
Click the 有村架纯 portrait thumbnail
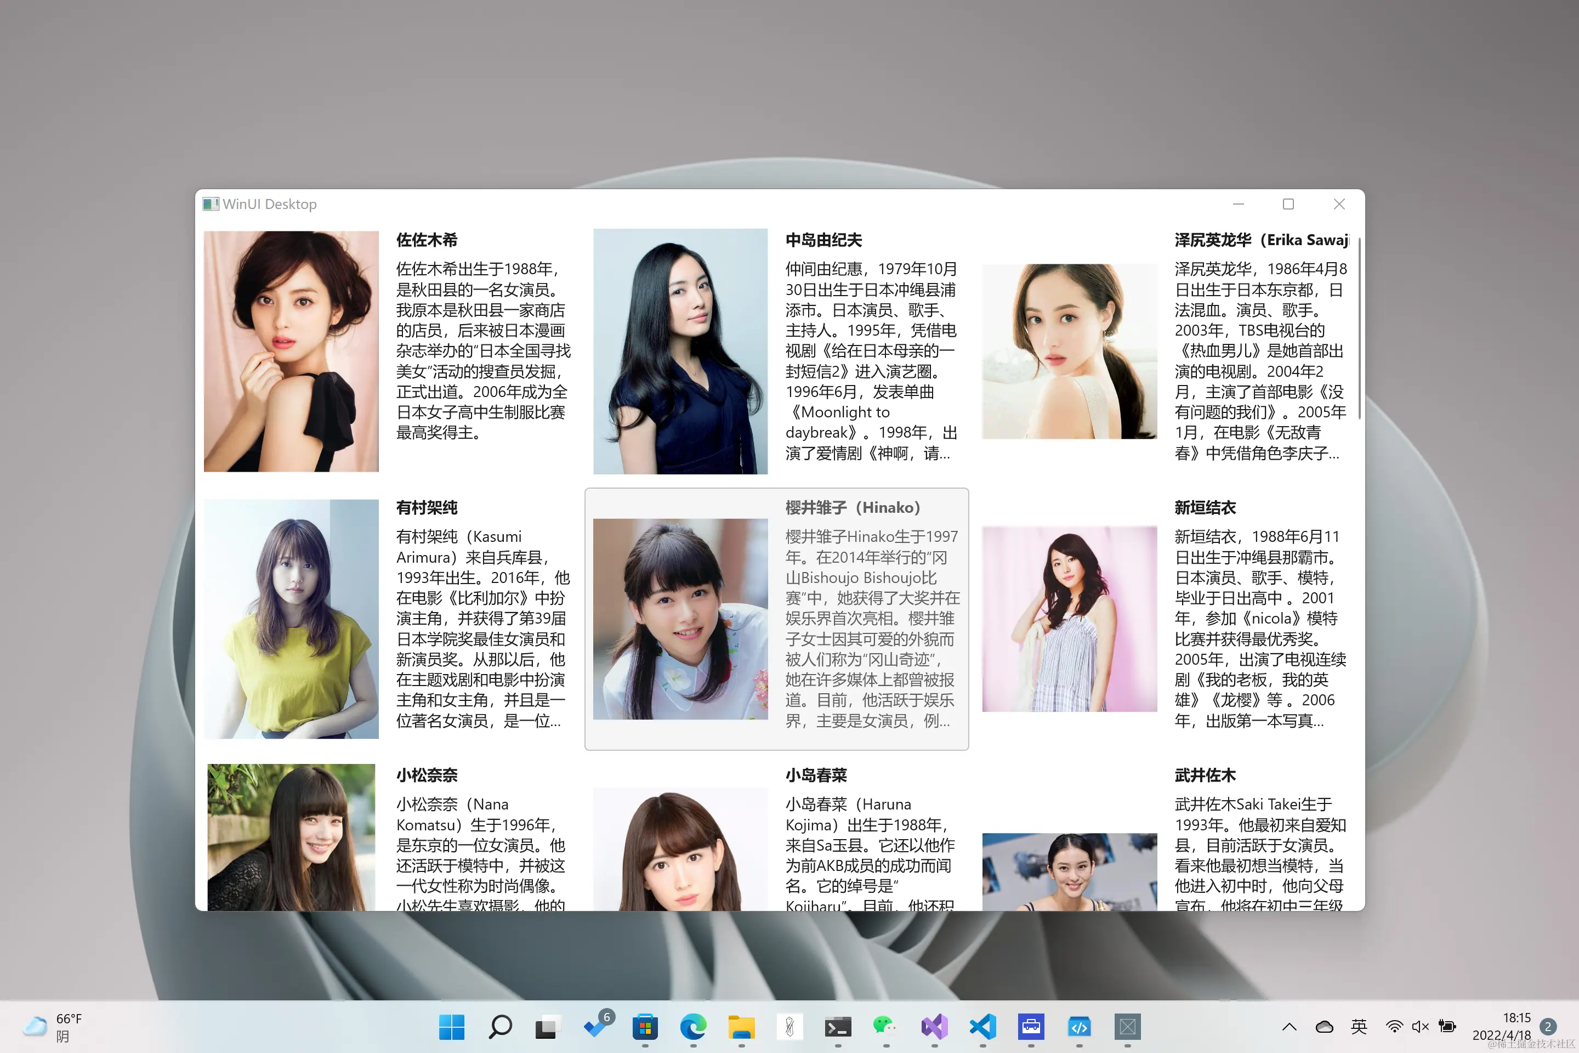tap(291, 619)
